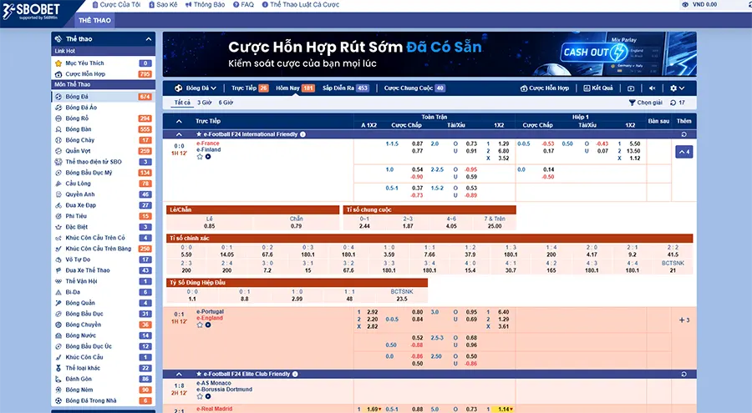Open the Bóng Đá sport dropdown
Image resolution: width=752 pixels, height=413 pixels.
(196, 88)
